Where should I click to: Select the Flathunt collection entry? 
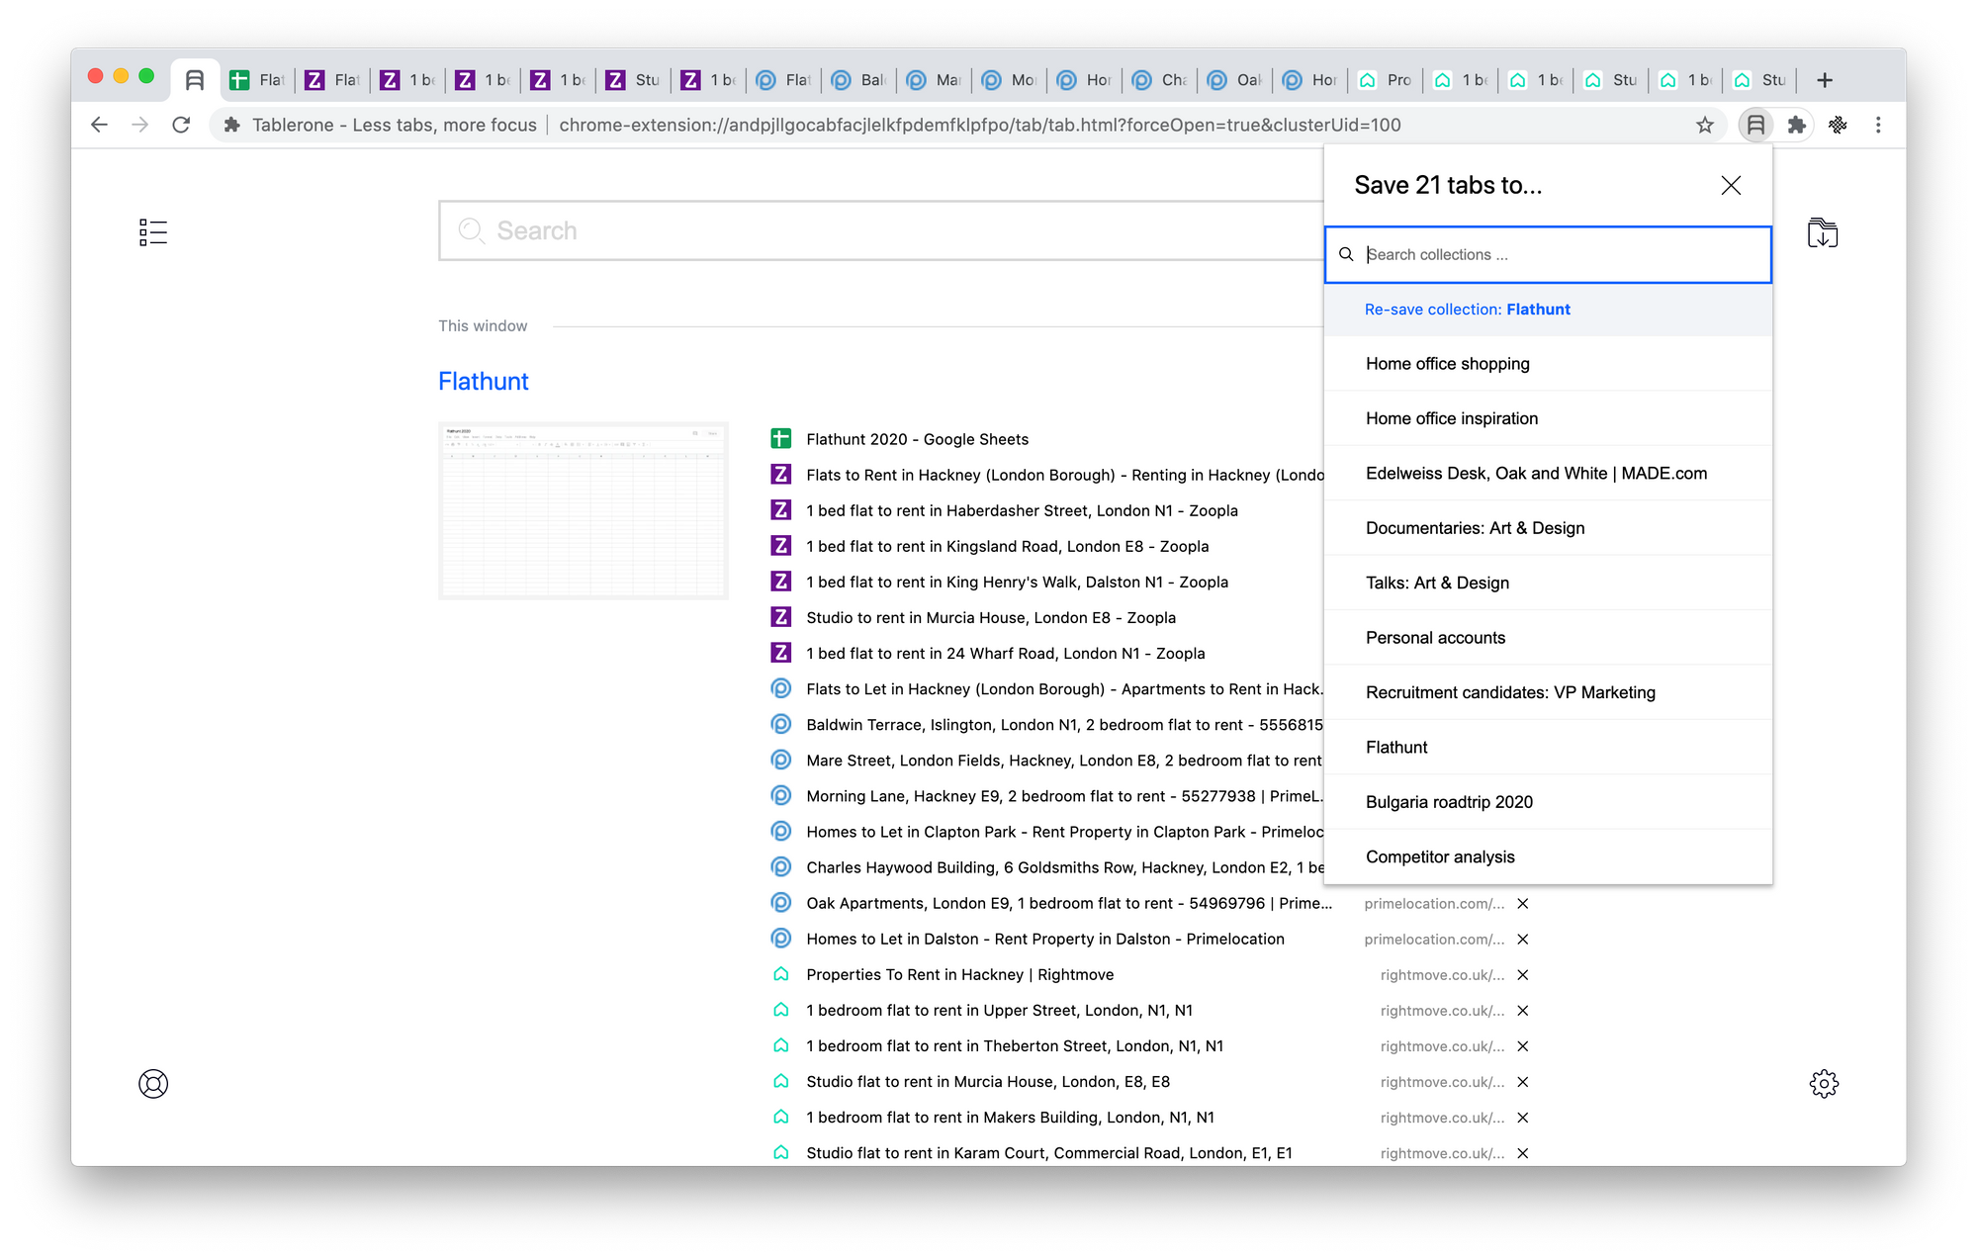(x=1548, y=747)
